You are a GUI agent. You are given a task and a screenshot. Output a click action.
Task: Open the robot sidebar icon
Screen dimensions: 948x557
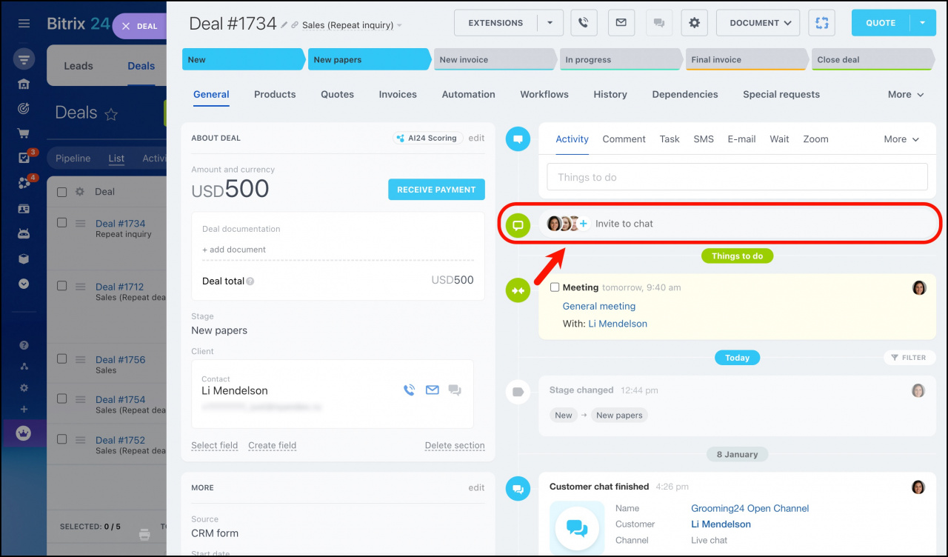click(24, 233)
